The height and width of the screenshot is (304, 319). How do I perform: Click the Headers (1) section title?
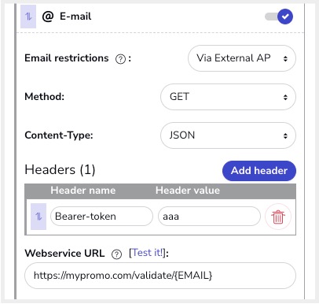[60, 169]
